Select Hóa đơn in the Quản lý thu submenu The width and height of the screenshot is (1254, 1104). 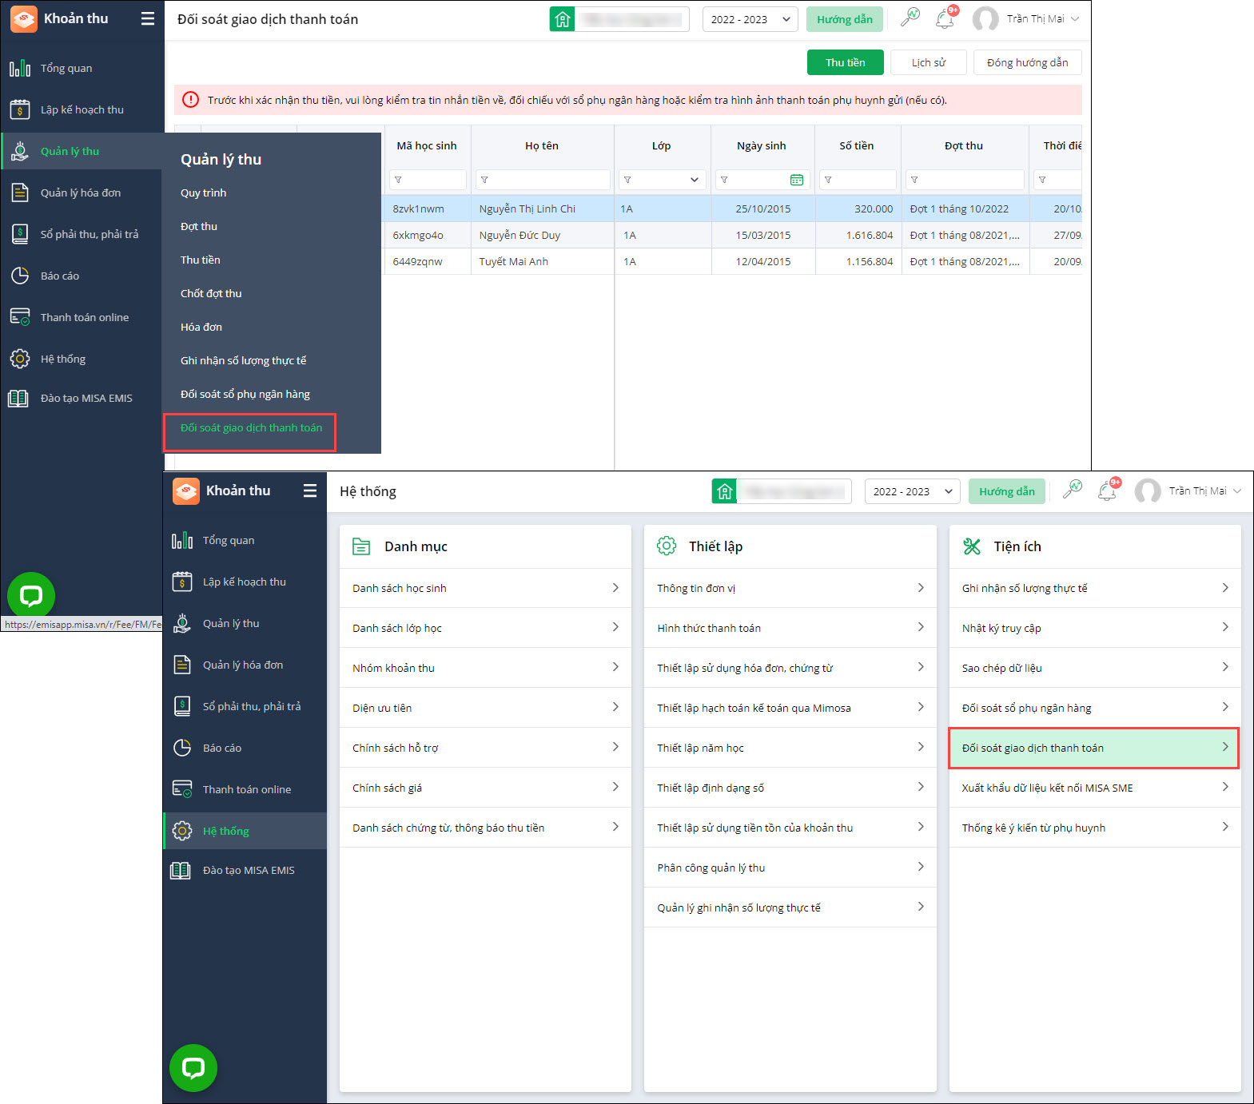tap(201, 327)
